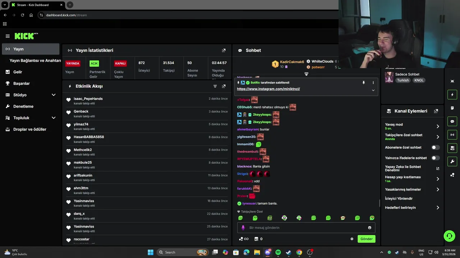The height and width of the screenshot is (258, 460).
Task: Click the document sidebar icon
Action: click(x=452, y=108)
